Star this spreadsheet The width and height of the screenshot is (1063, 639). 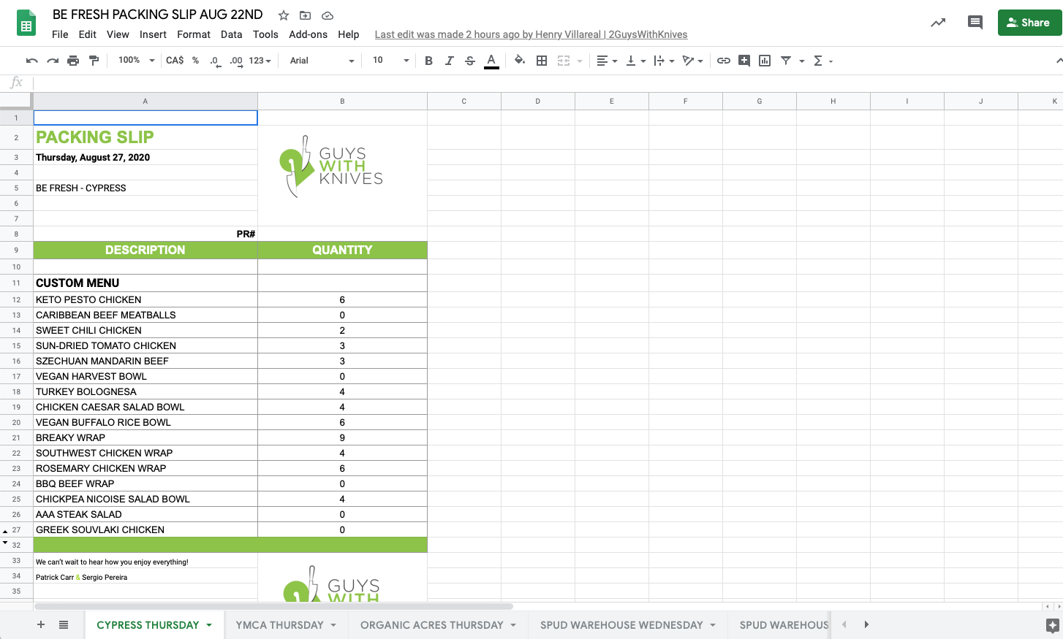coord(284,15)
